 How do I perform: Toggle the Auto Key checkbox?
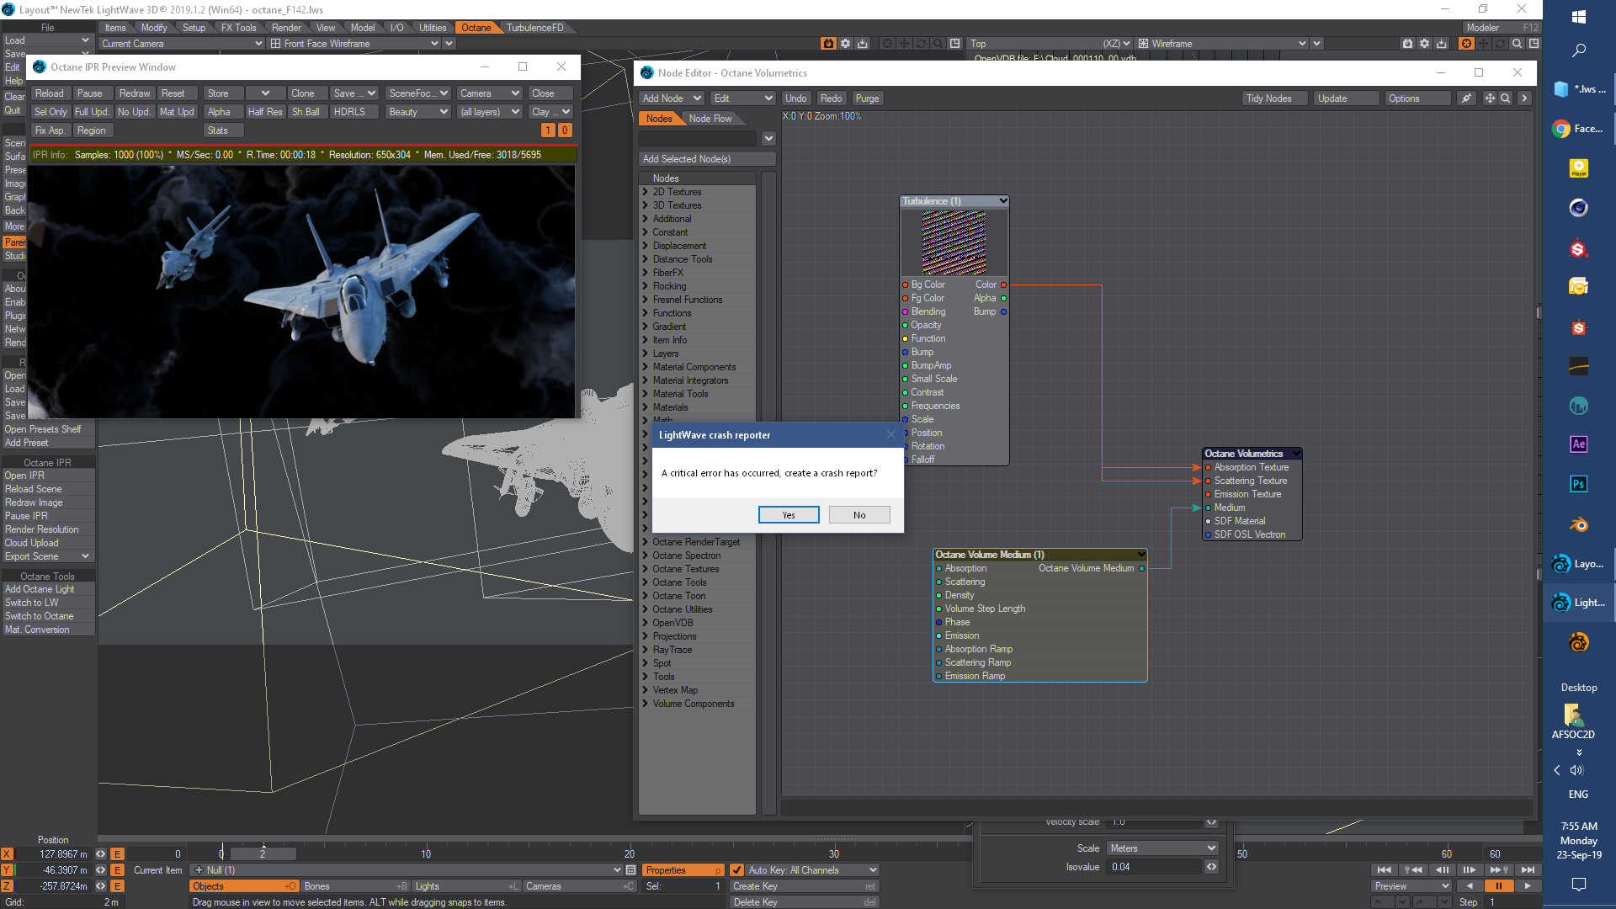pos(736,870)
